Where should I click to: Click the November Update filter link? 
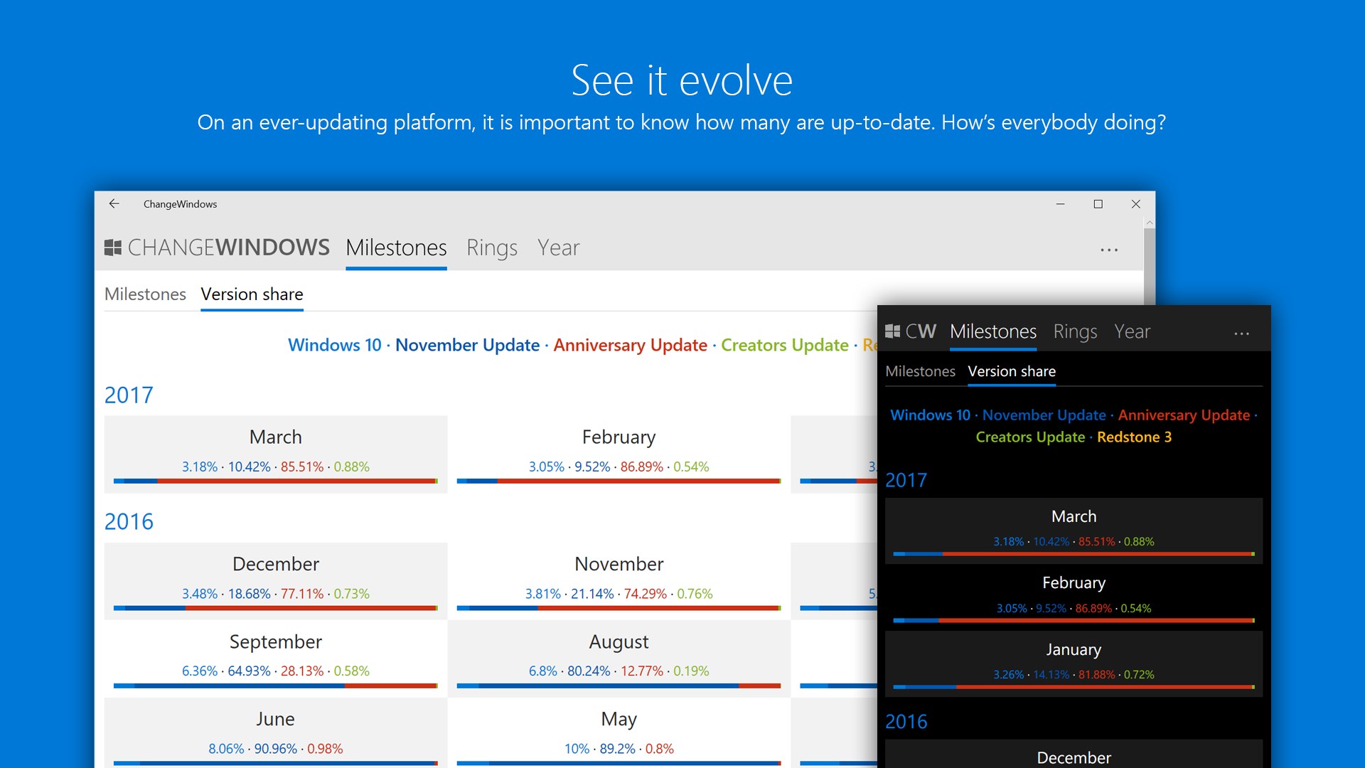(x=467, y=345)
